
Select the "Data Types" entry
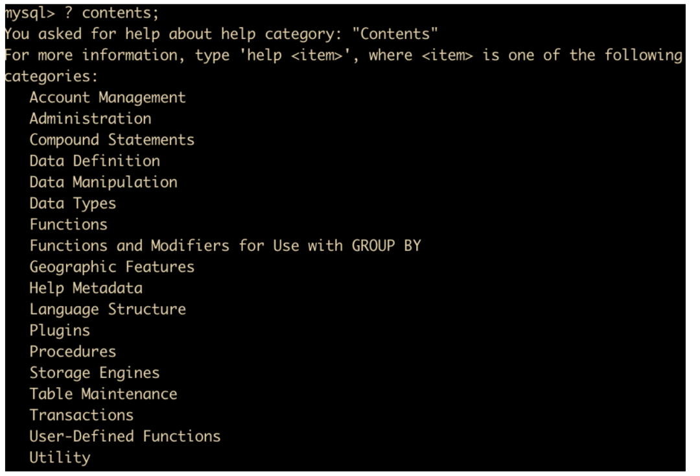coord(73,203)
